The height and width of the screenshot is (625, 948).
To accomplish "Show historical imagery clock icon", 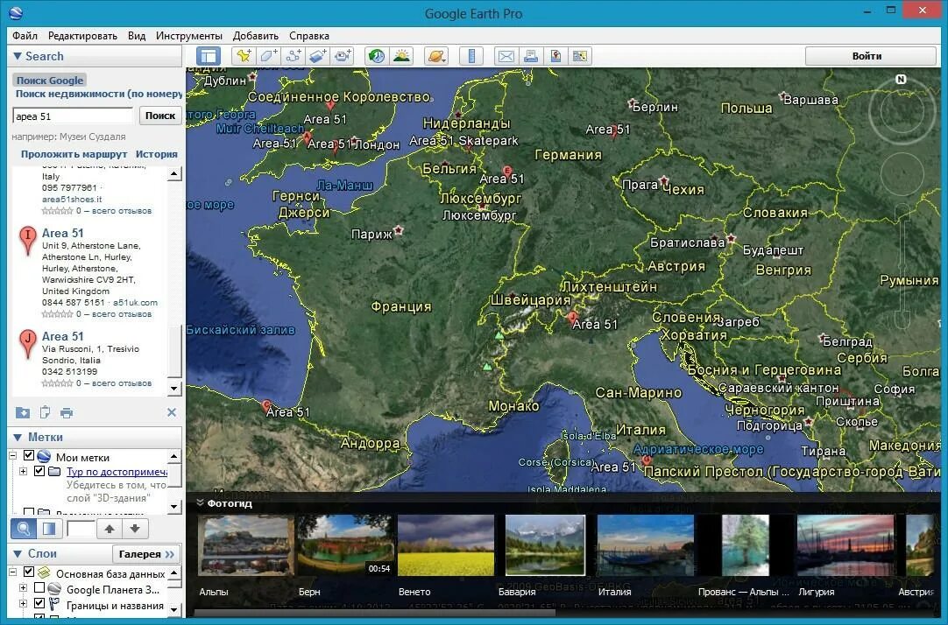I will coord(377,56).
